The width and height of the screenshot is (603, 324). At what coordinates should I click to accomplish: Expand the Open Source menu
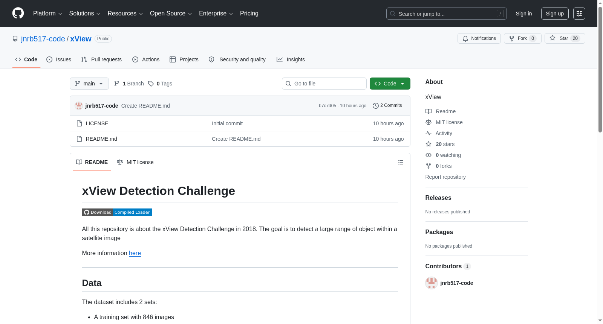point(171,14)
